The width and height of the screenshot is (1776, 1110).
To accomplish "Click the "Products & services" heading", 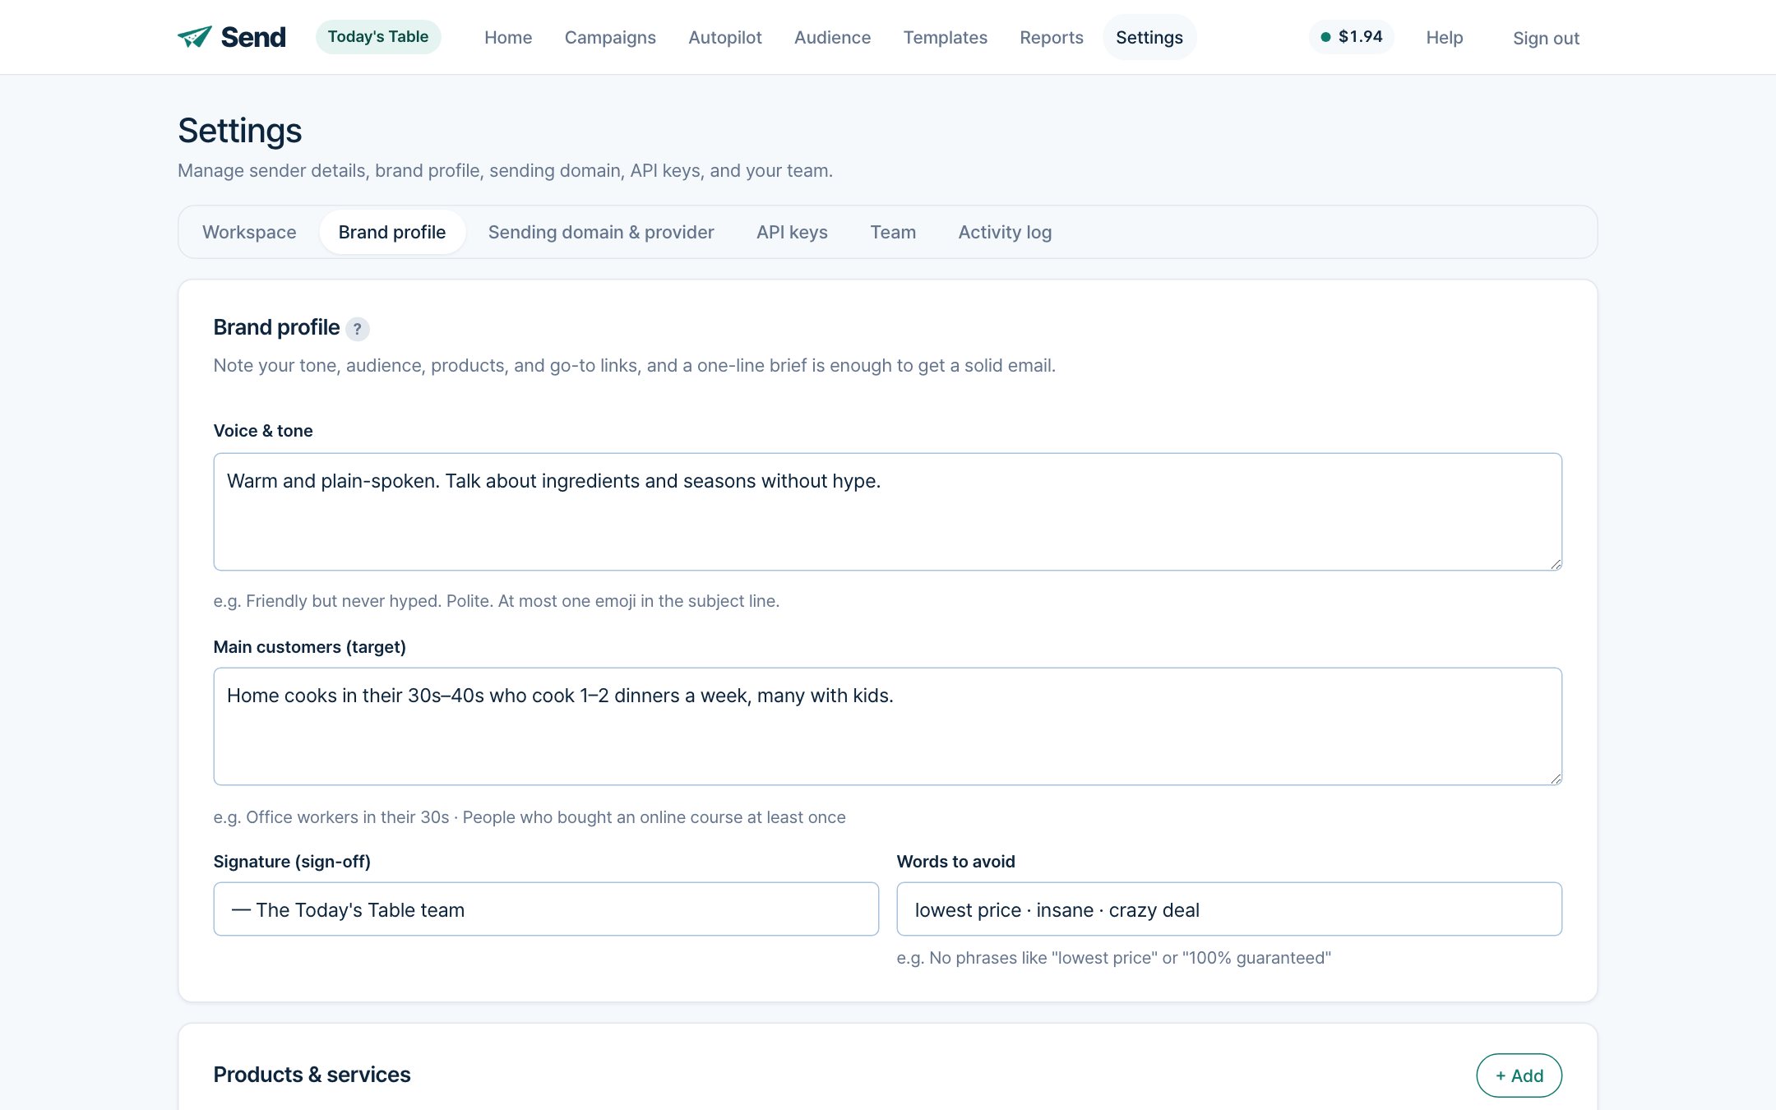I will [312, 1075].
